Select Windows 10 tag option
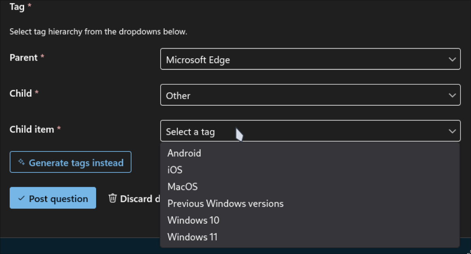The width and height of the screenshot is (471, 254). [x=310, y=220]
